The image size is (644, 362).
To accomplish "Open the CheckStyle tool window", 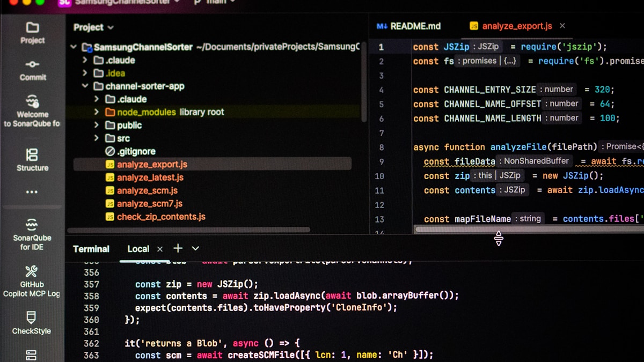I will pyautogui.click(x=32, y=322).
